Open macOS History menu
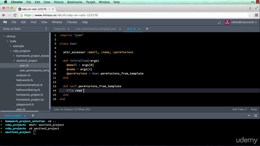Viewport: 260px width, 146px height. coord(58,2)
